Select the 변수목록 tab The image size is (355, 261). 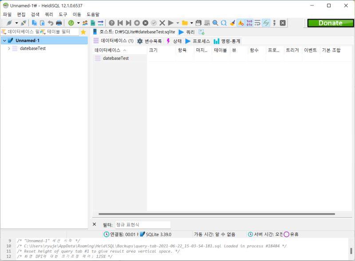[150, 41]
